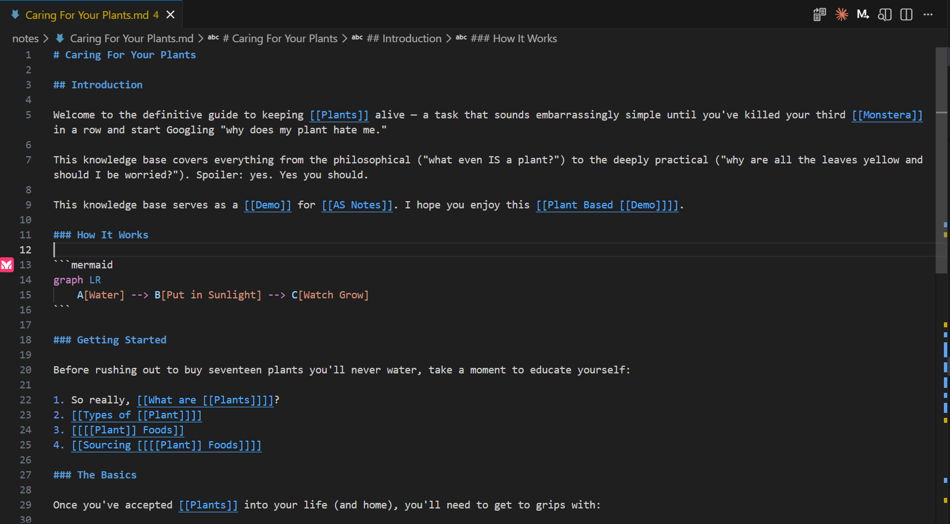Screen dimensions: 950x524
Task: Click line number 20 in the gutter
Action: [25, 370]
